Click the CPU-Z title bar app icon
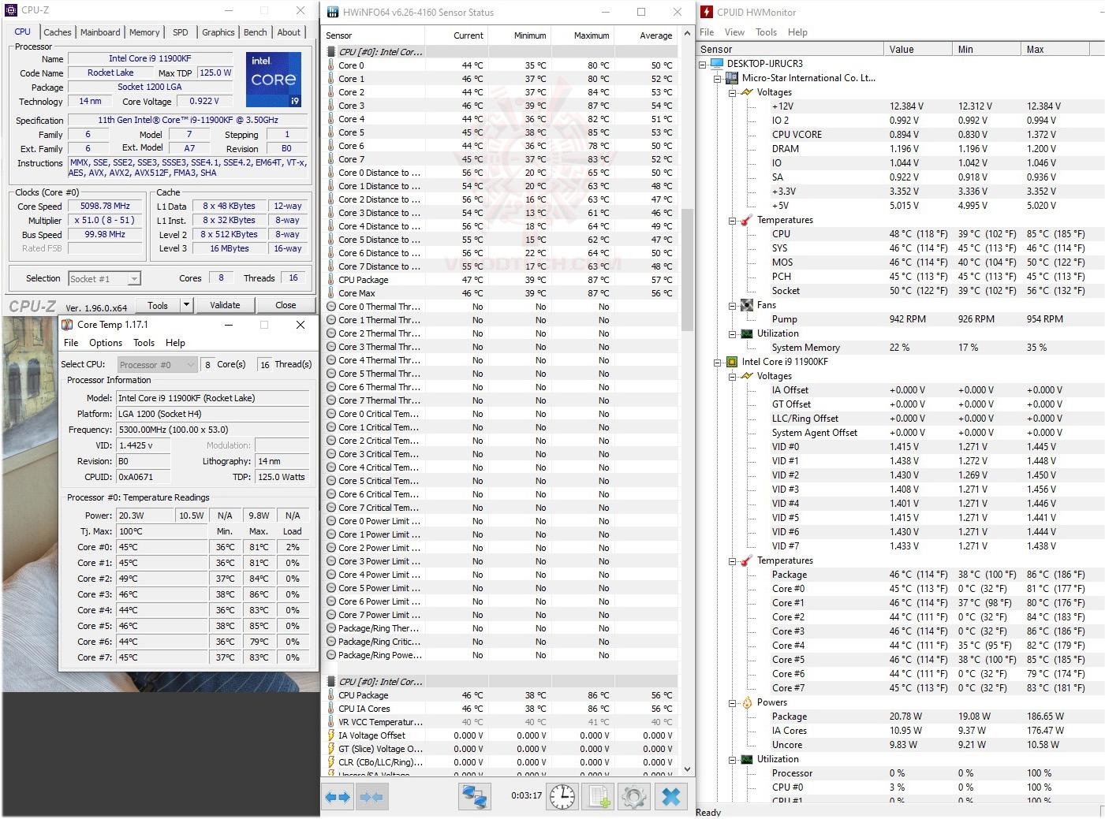The height and width of the screenshot is (819, 1105). (x=12, y=10)
